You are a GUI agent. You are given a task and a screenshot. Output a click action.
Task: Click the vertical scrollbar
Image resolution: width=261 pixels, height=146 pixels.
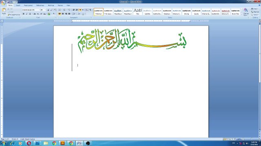coord(260,53)
